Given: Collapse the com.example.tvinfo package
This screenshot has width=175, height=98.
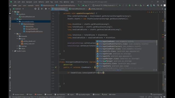Looking at the screenshot, I should [17, 22].
